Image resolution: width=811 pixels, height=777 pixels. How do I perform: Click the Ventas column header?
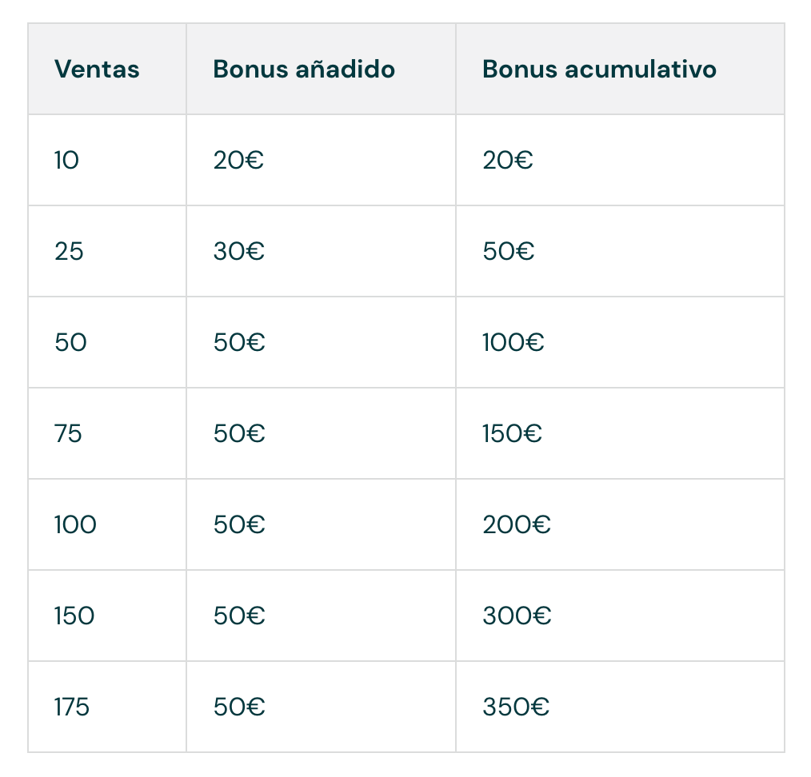click(x=97, y=70)
